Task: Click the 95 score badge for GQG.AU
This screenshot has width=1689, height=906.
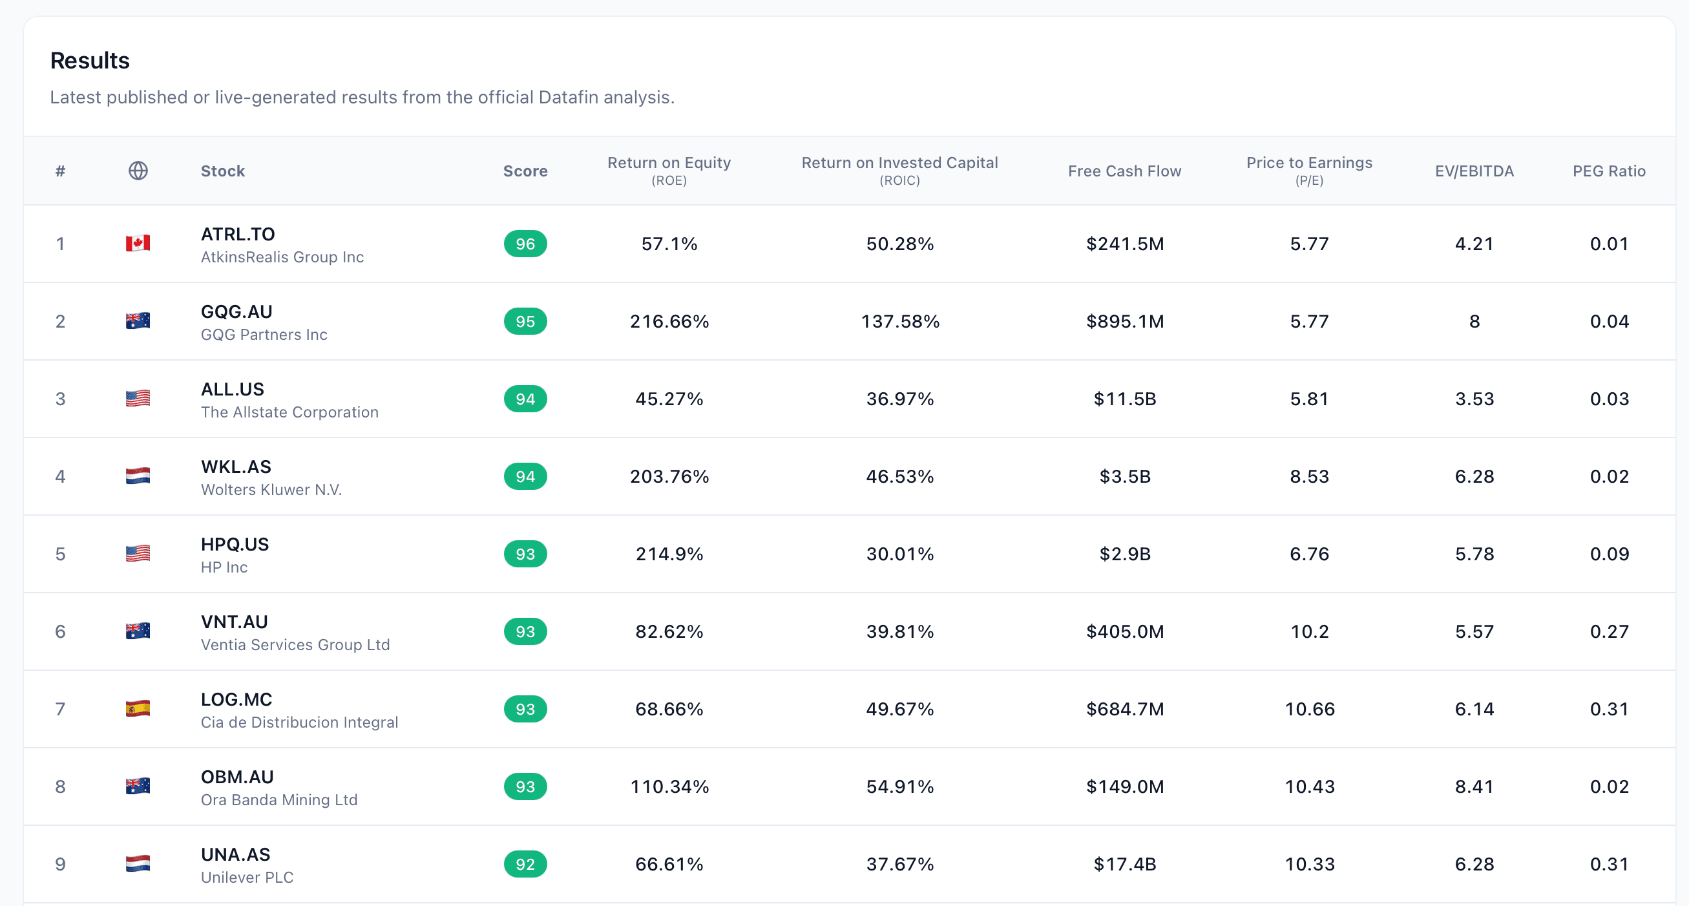Action: (525, 321)
